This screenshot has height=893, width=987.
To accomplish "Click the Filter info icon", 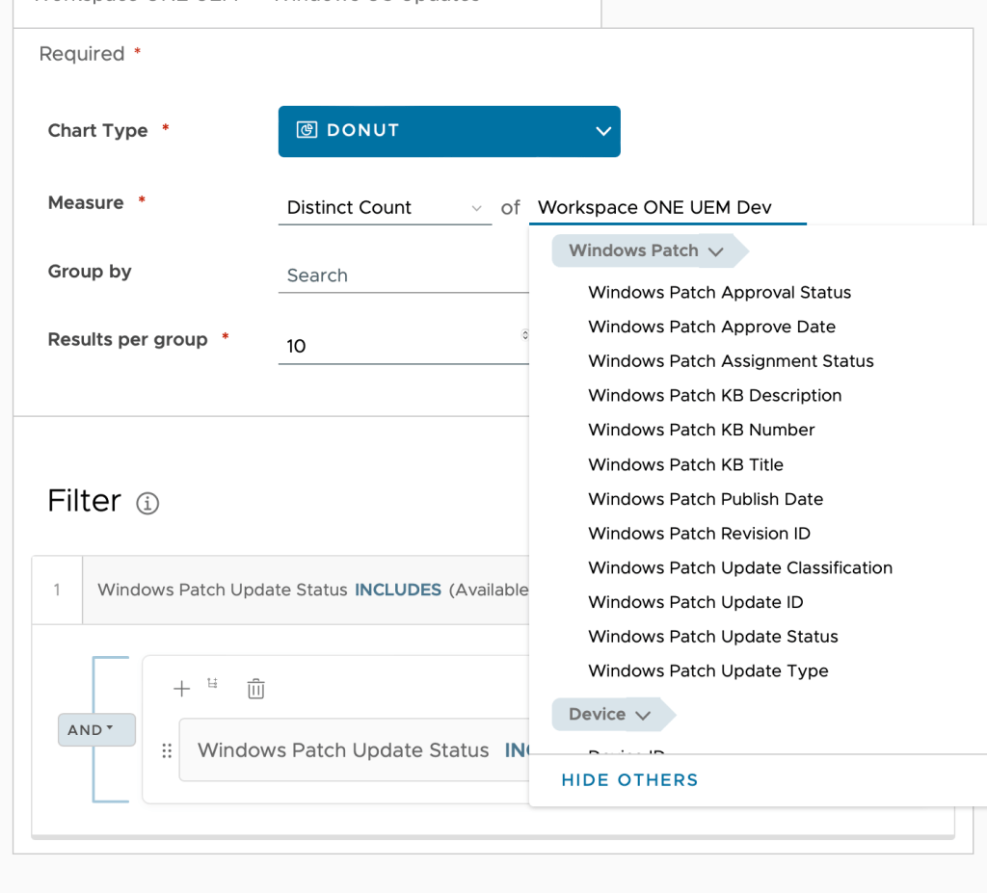I will (x=147, y=503).
